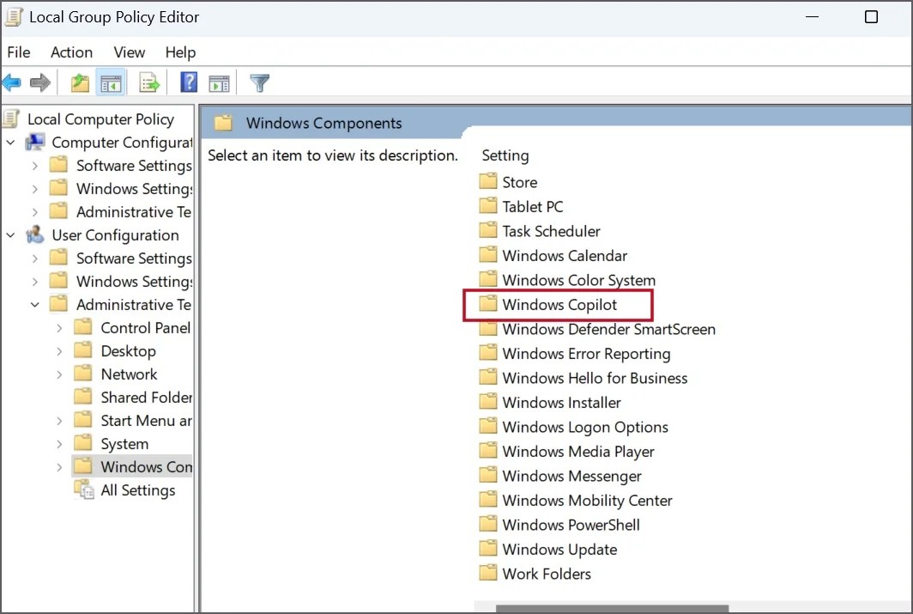Open the Action menu
913x614 pixels.
[x=71, y=52]
